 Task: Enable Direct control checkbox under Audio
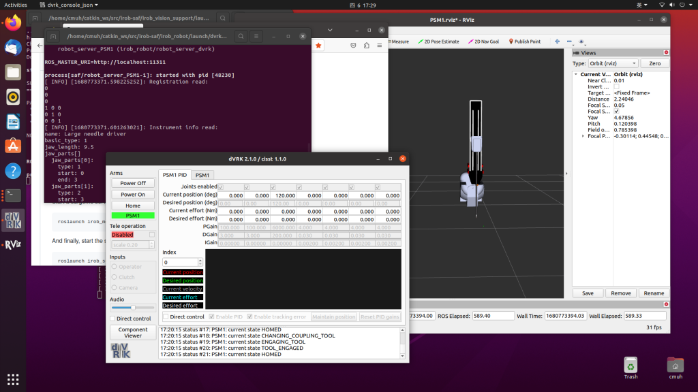click(x=112, y=318)
